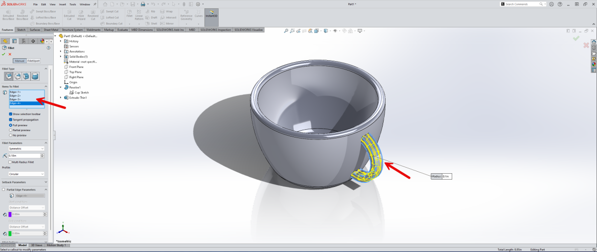Switch to the Sketch tab
Viewport: 597px width, 252px height.
(x=22, y=29)
